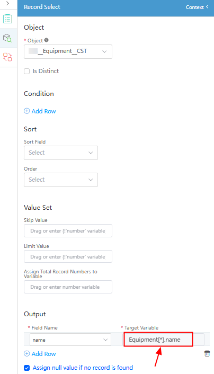Click the red transform icon in sidebar
The width and height of the screenshot is (214, 374).
[7, 57]
